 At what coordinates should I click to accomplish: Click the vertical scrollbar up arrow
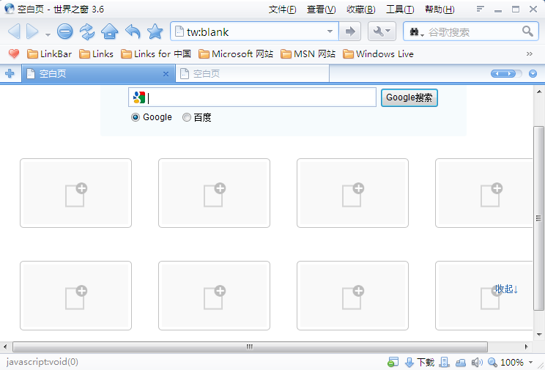[x=539, y=92]
